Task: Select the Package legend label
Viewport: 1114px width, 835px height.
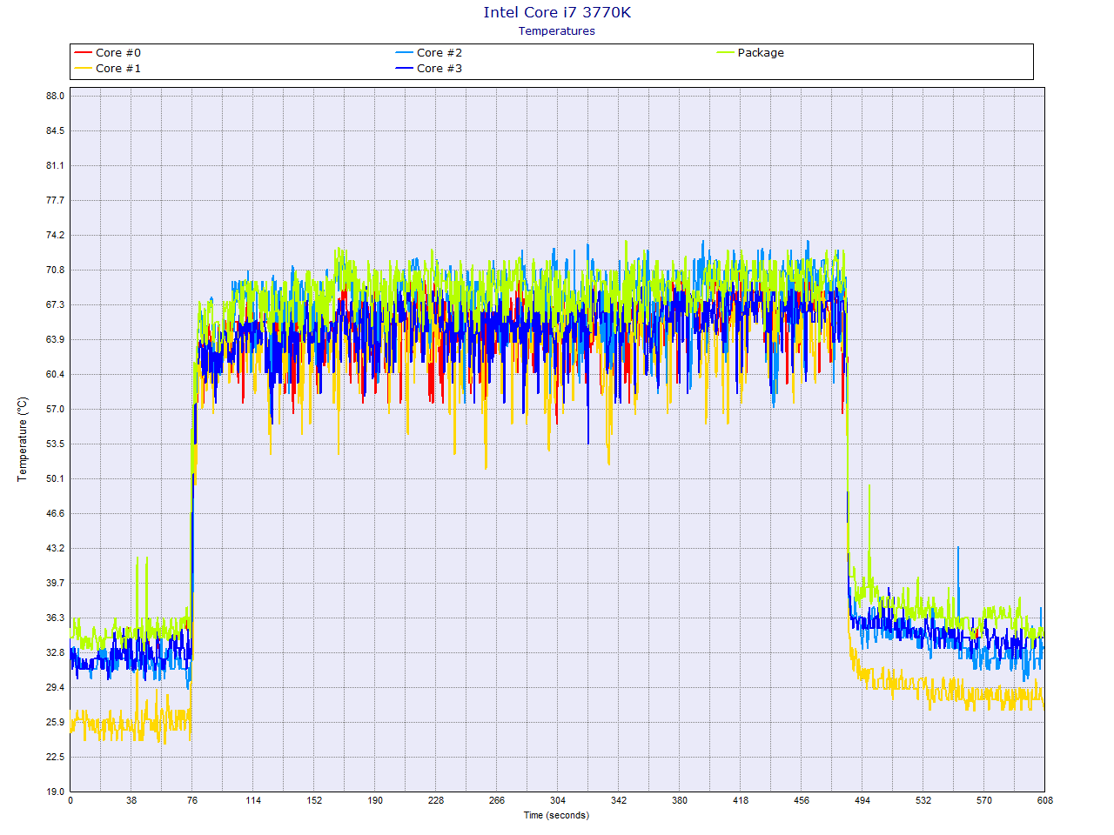Action: (x=761, y=53)
